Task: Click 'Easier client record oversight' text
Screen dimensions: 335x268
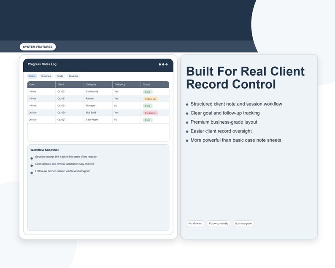Action: tap(221, 131)
